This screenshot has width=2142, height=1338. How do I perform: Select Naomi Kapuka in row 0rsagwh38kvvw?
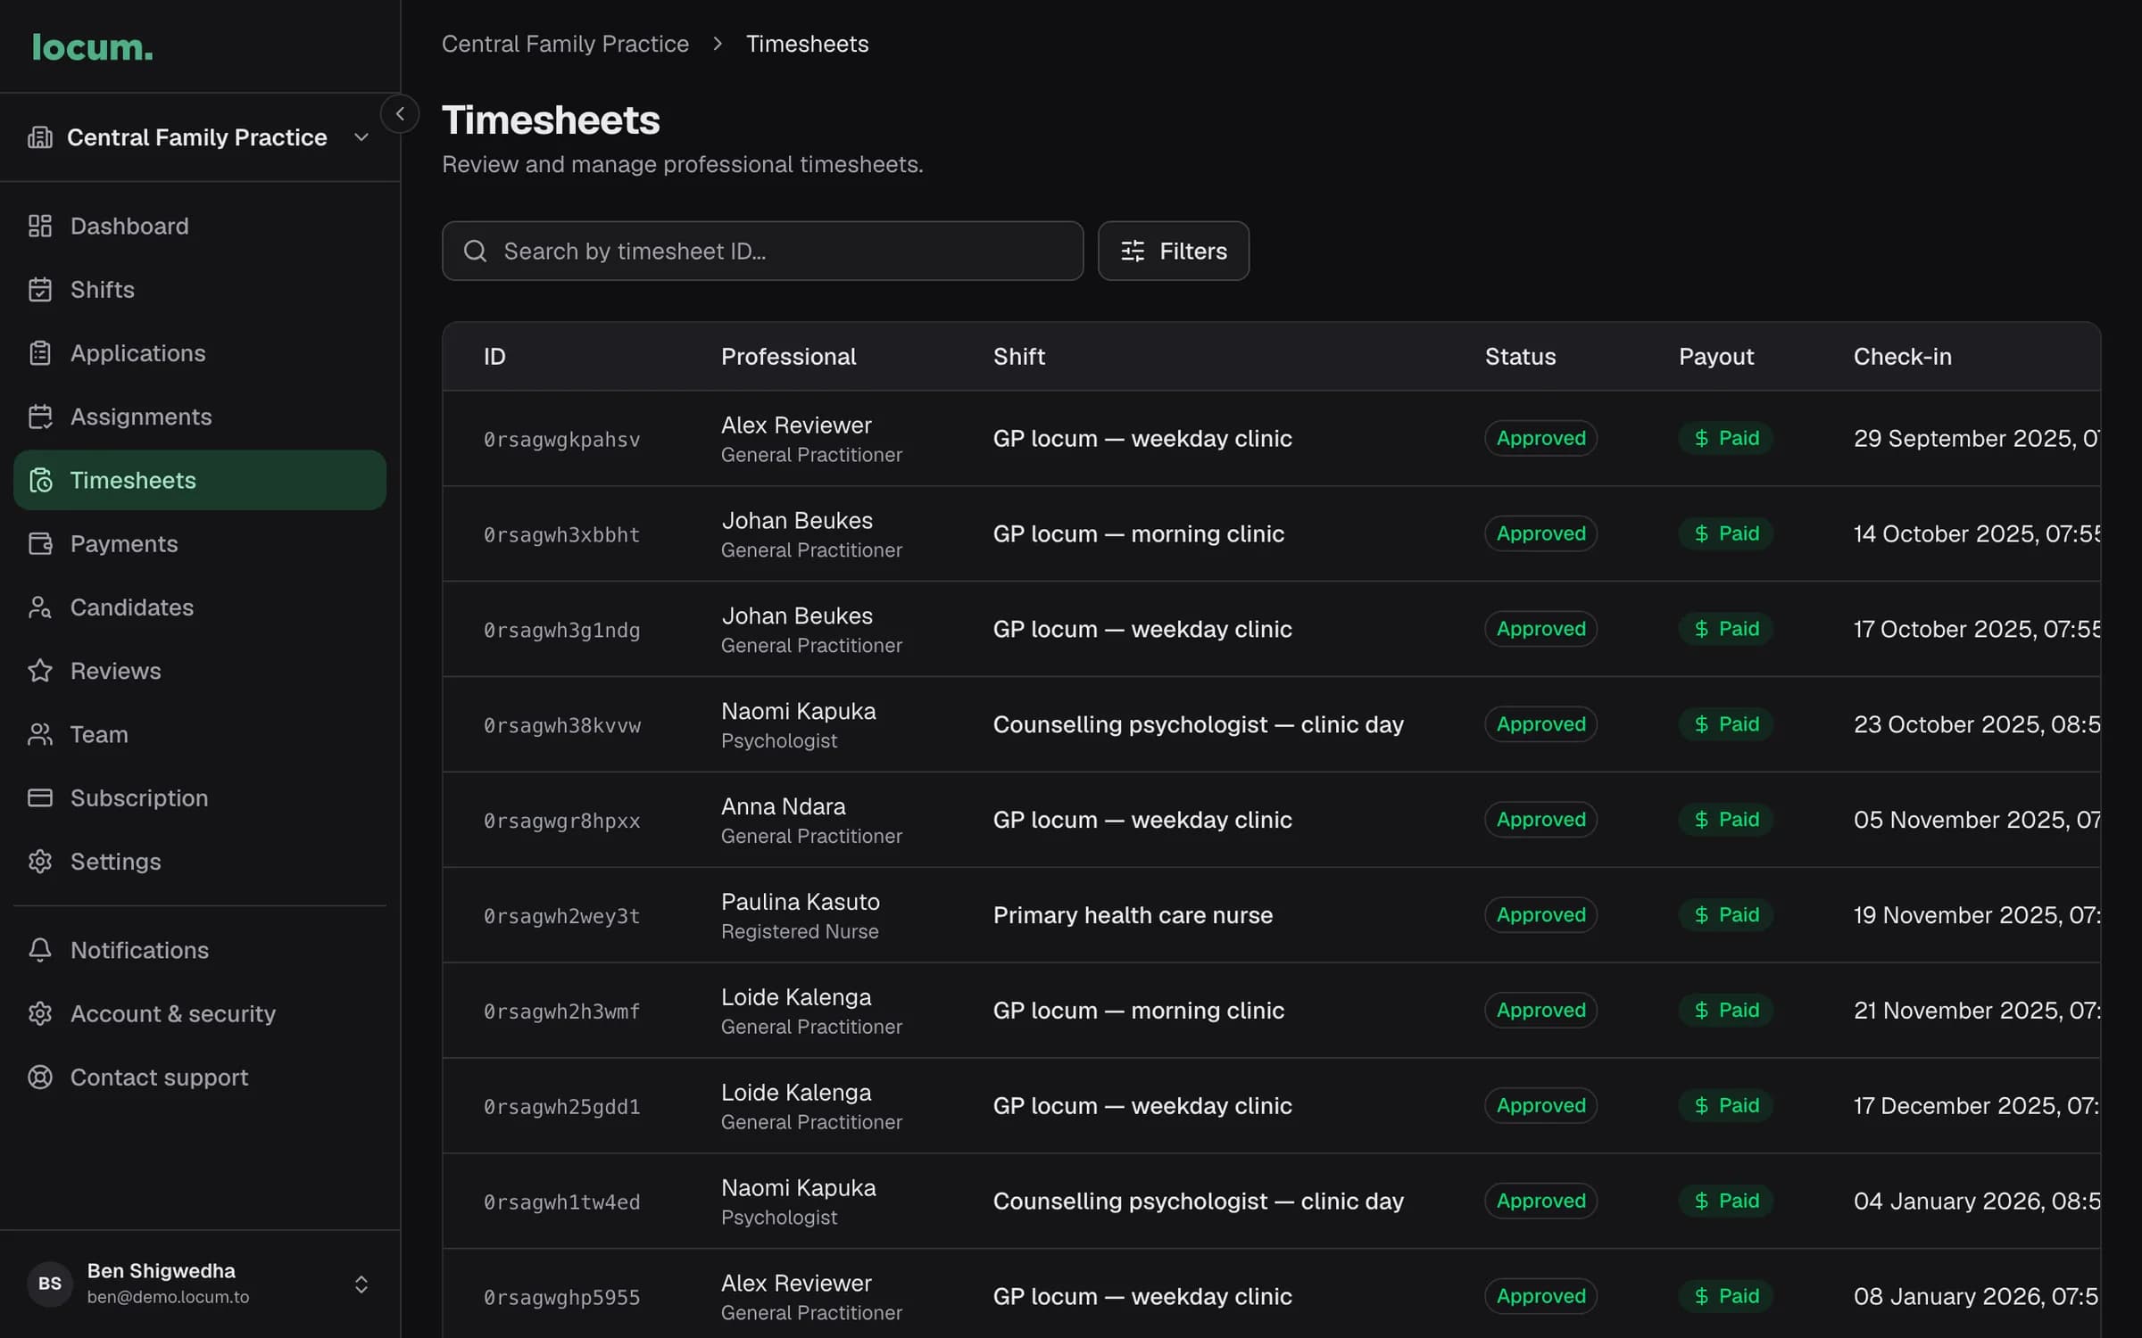pos(798,711)
